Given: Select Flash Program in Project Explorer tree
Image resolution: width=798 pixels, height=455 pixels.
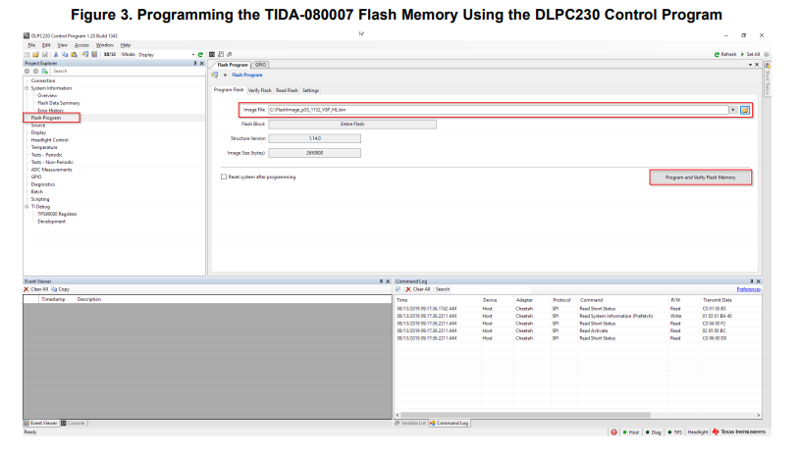Looking at the screenshot, I should pyautogui.click(x=46, y=118).
